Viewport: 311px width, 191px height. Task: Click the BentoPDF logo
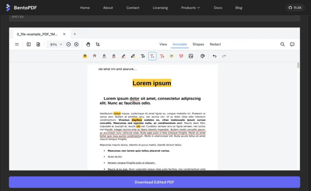click(22, 8)
